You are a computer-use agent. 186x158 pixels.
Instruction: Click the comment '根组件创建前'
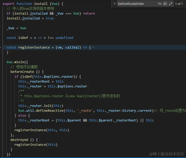[27, 67]
